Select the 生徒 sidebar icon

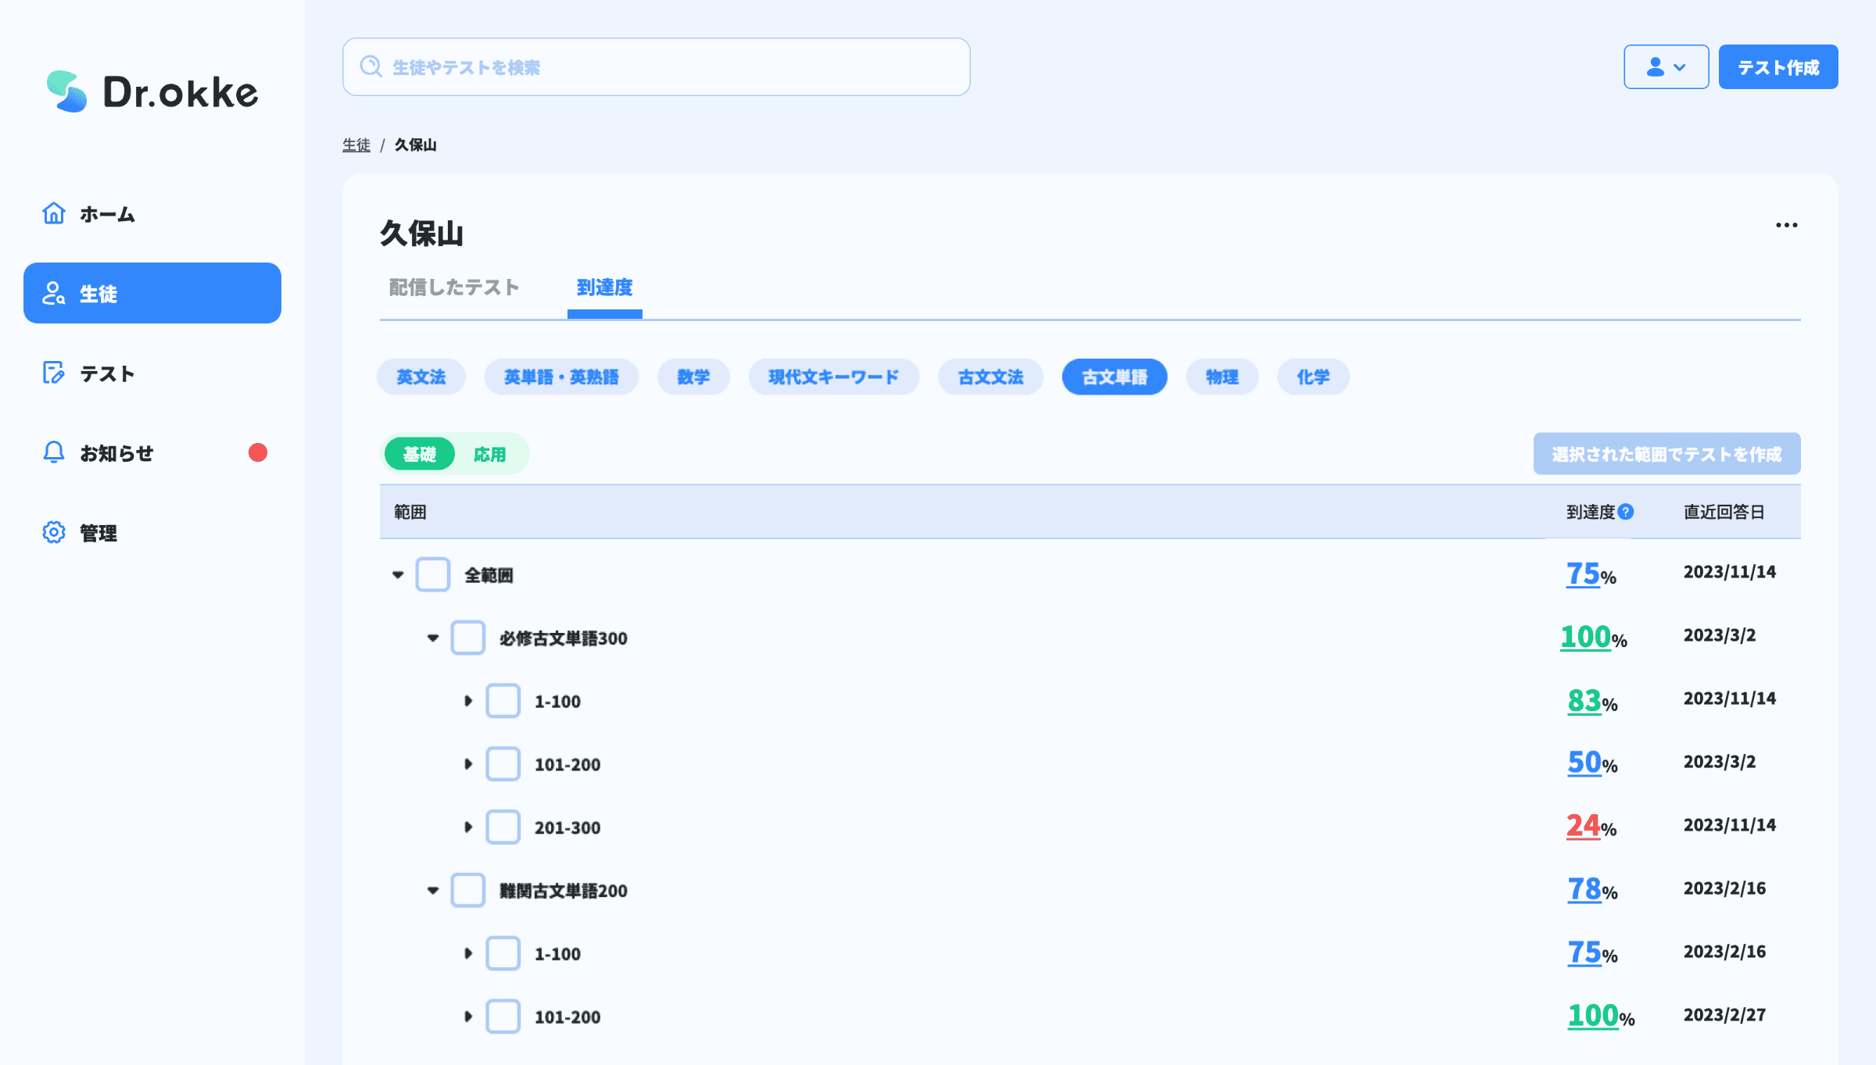tap(52, 293)
